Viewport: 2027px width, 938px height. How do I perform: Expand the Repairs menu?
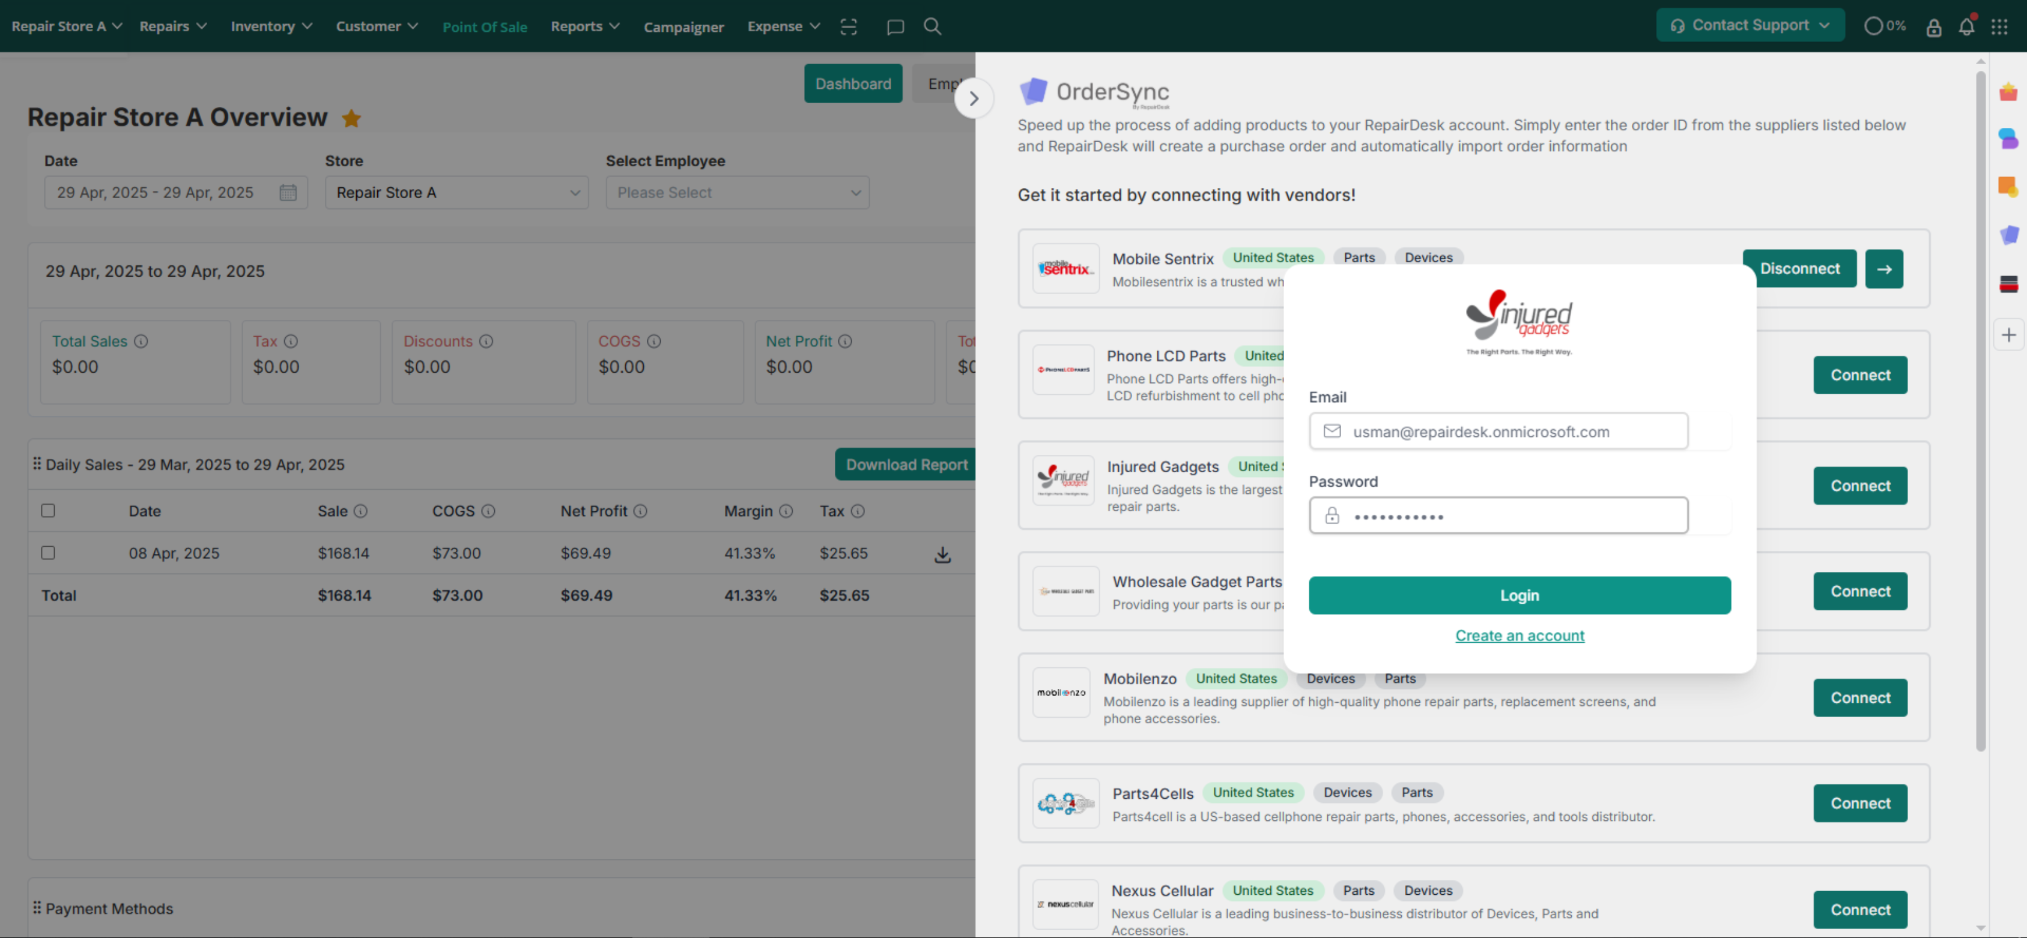coord(173,27)
